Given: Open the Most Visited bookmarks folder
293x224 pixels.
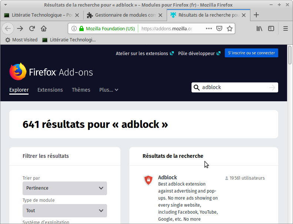Looking at the screenshot, I should coord(21,40).
